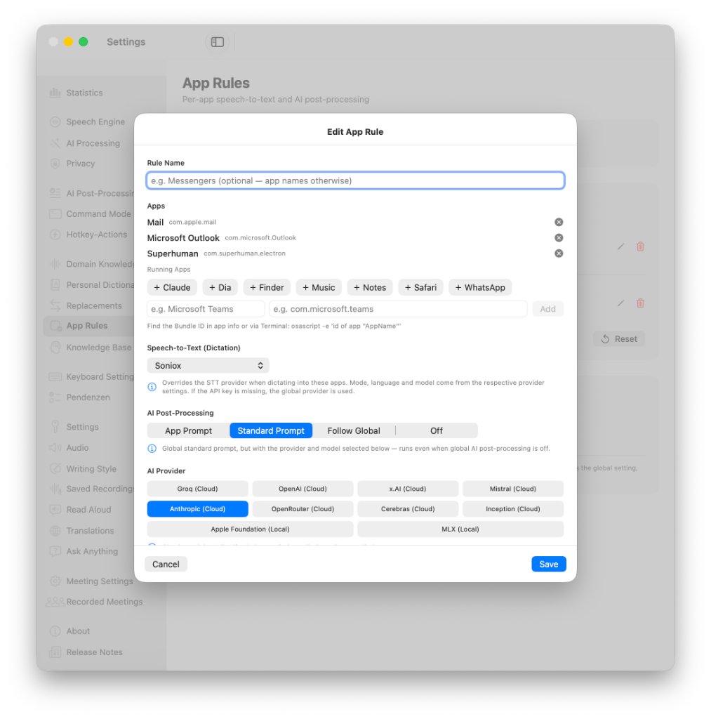Choose Inception (Cloud) as AI provider
The height and width of the screenshot is (719, 711).
tap(513, 509)
